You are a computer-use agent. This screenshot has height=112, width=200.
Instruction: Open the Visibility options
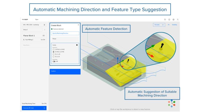(x=174, y=25)
